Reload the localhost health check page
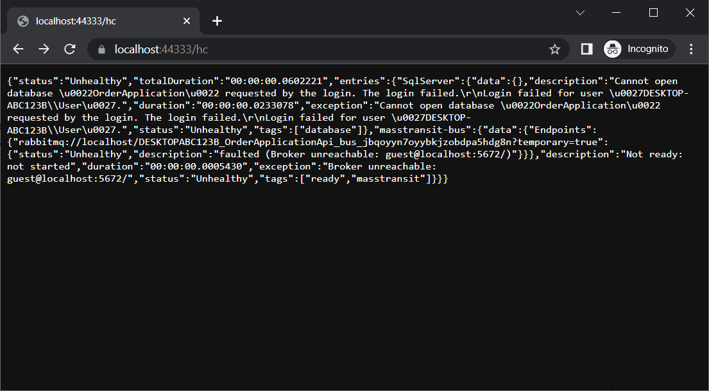This screenshot has width=709, height=391. click(70, 49)
